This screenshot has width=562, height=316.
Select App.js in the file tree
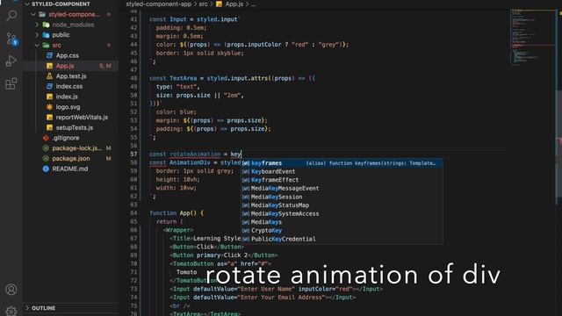click(x=64, y=66)
